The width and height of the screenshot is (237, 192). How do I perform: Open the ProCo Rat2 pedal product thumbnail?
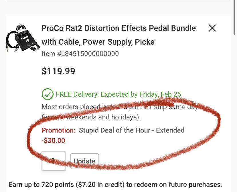[x=21, y=39]
